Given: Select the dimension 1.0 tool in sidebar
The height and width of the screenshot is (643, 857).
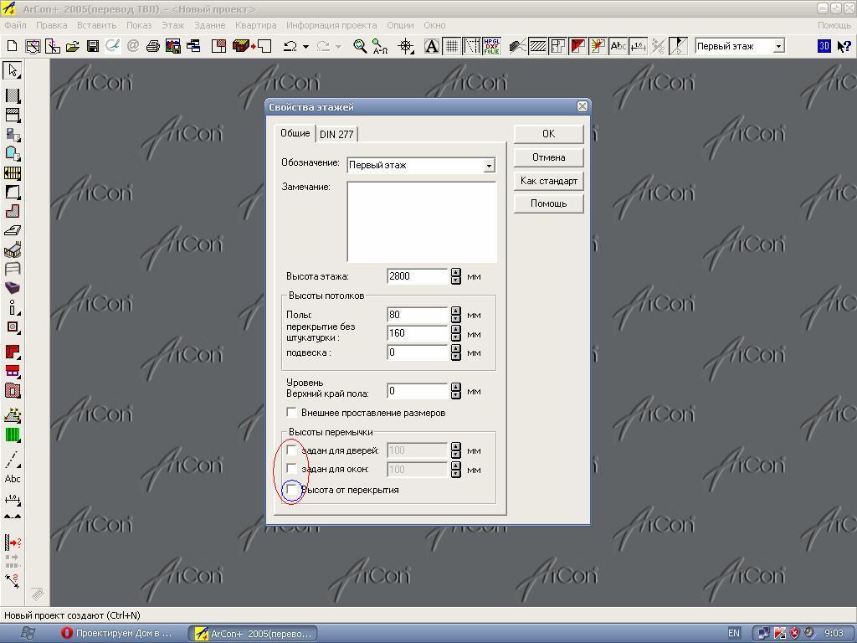Looking at the screenshot, I should click(x=13, y=499).
